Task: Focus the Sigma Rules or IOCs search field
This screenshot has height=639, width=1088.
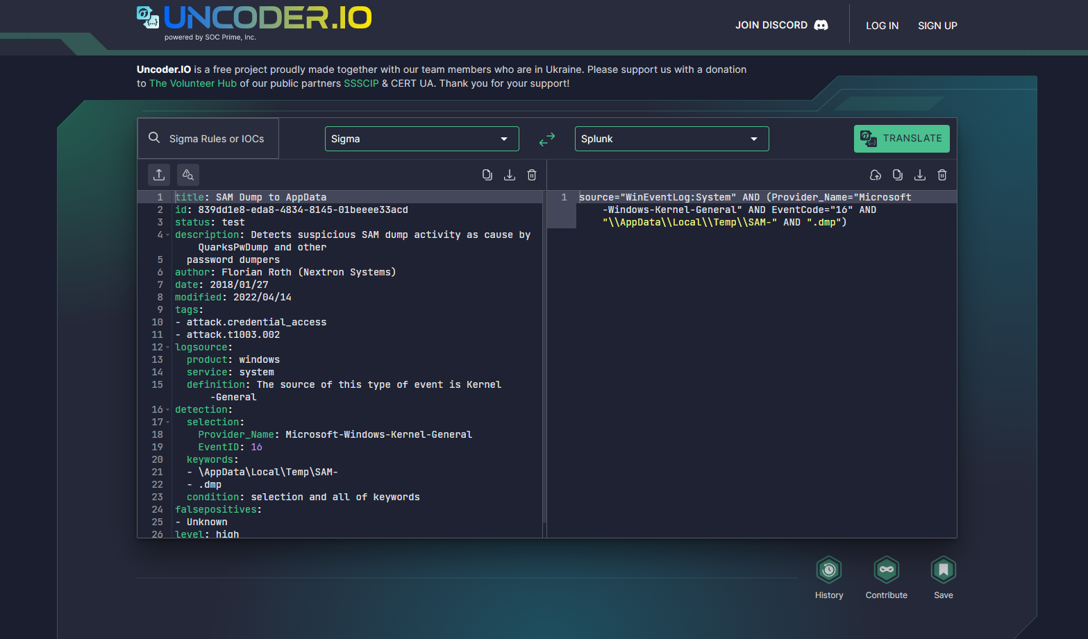Action: (x=208, y=139)
